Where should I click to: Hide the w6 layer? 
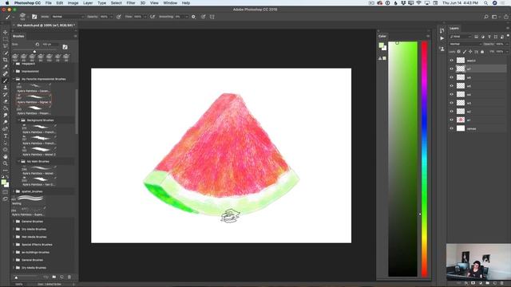tap(451, 77)
